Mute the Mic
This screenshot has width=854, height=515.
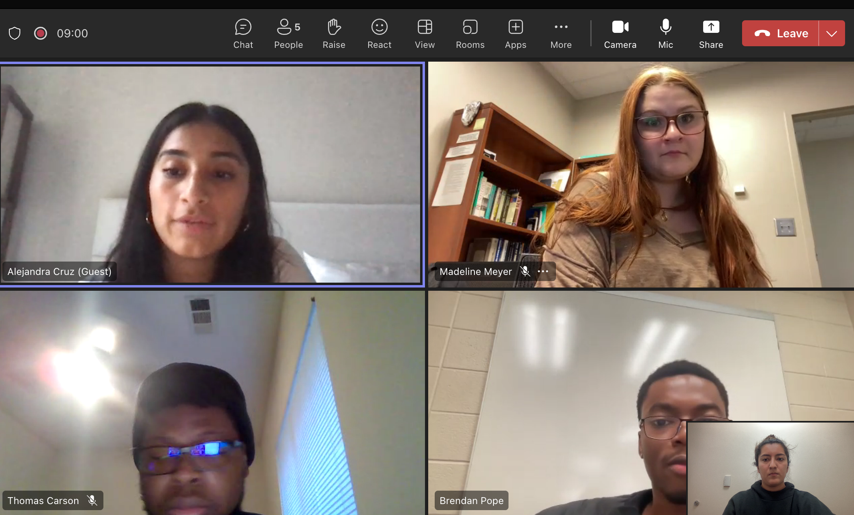pyautogui.click(x=665, y=34)
